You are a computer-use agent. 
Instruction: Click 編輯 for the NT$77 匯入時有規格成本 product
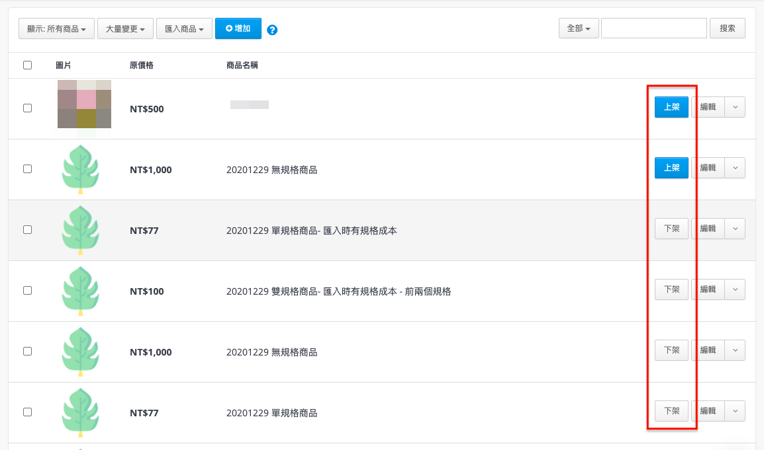tap(708, 229)
